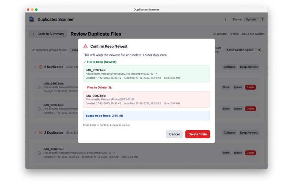Click Ignore for IMG_9586.heic row
This screenshot has width=293, height=183.
coord(238,153)
